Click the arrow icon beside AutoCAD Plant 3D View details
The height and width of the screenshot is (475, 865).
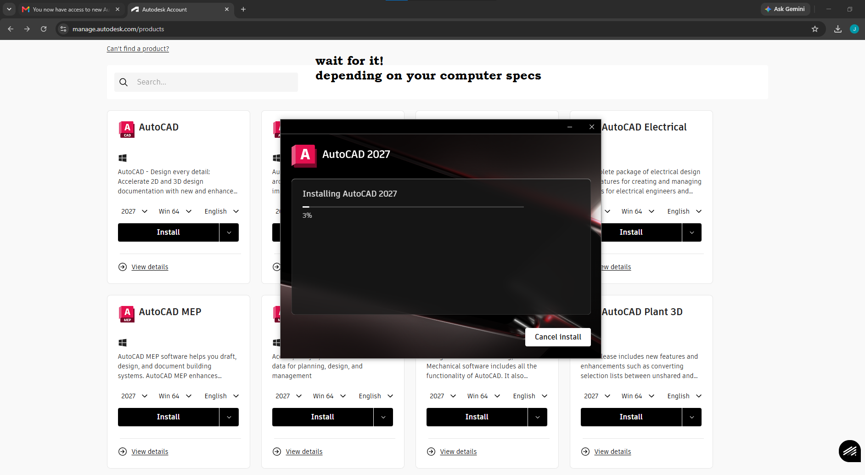click(x=585, y=452)
